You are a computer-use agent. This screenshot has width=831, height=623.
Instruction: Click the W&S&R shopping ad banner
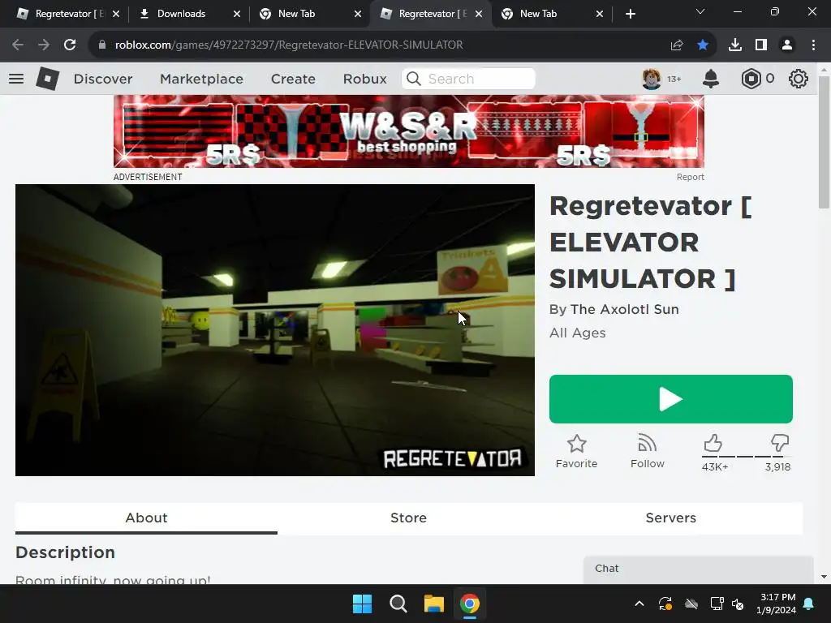pyautogui.click(x=409, y=131)
